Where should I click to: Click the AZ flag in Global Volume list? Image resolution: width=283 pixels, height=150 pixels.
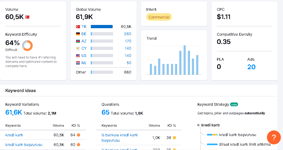(78, 41)
